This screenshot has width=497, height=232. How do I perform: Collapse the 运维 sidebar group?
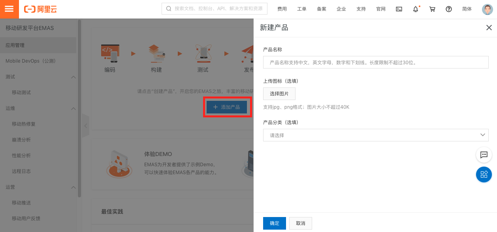73,108
